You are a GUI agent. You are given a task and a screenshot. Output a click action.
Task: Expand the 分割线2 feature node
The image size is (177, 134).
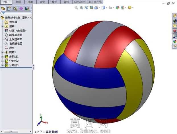click(2, 61)
